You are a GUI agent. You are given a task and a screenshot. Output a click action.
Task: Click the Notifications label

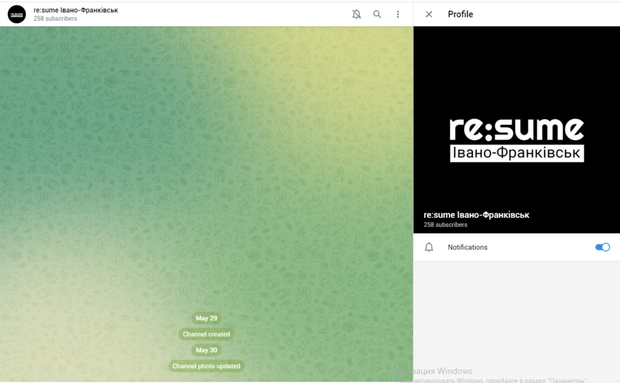coord(467,247)
